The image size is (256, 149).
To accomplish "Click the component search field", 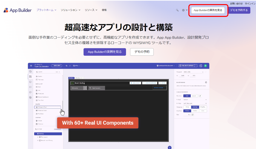I will 48,72.
